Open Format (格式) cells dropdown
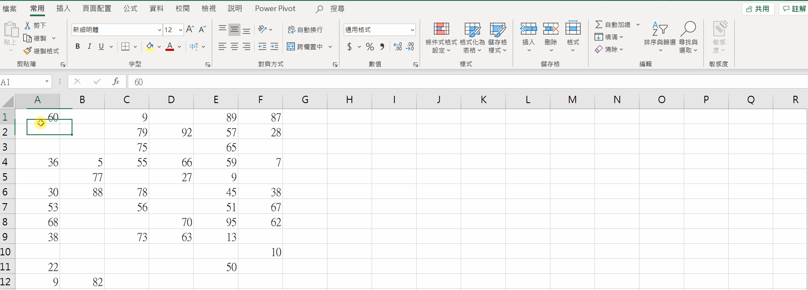Image resolution: width=808 pixels, height=290 pixels. point(573,38)
